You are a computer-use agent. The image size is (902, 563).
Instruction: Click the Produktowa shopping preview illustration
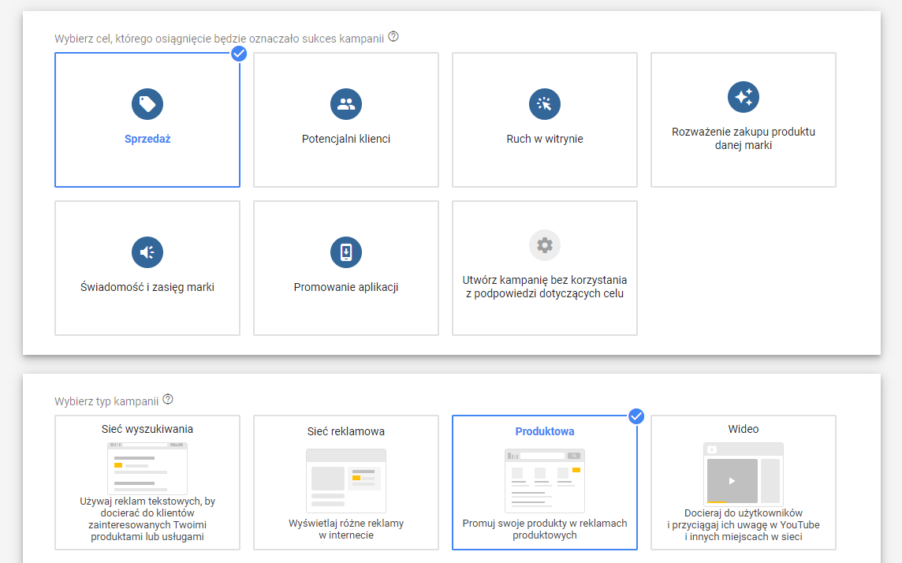pos(545,480)
